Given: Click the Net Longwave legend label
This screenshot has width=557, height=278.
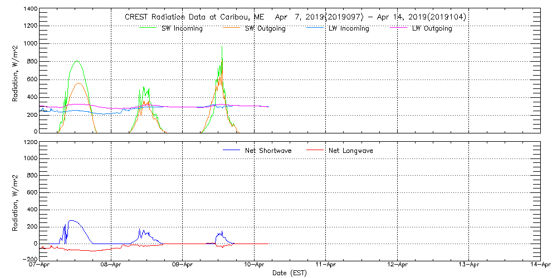Looking at the screenshot, I should pyautogui.click(x=351, y=151).
